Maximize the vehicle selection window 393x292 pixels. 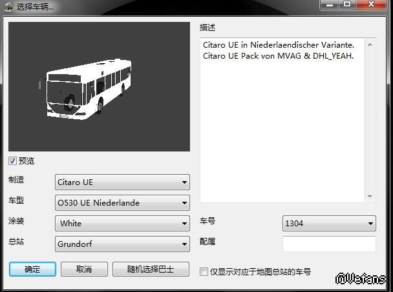(x=347, y=5)
